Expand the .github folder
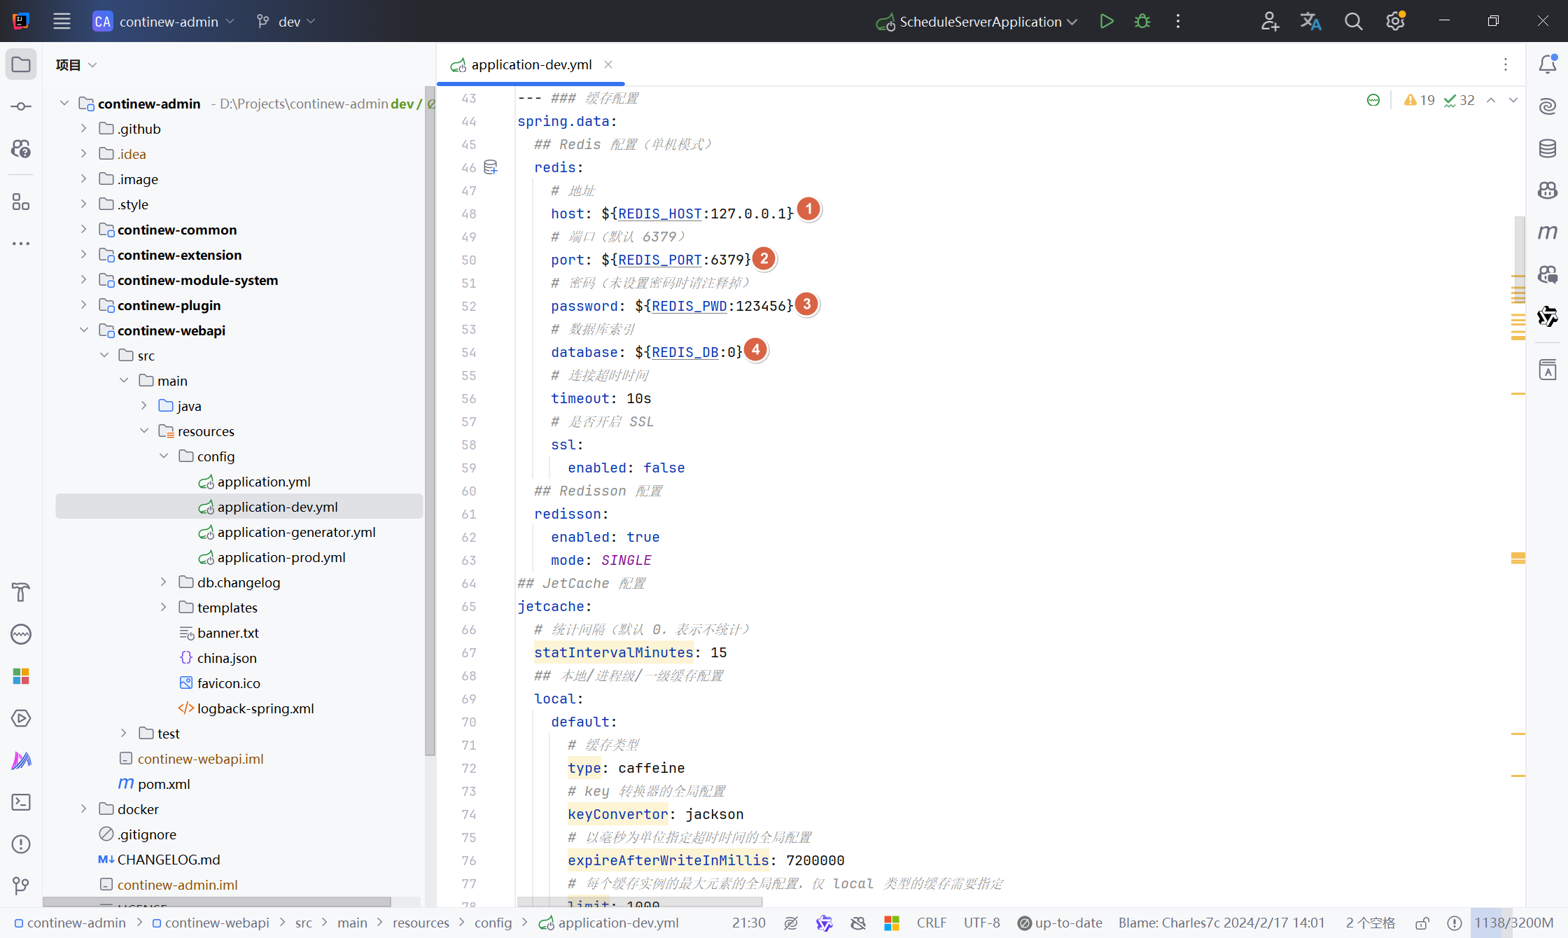The image size is (1568, 938). (83, 129)
